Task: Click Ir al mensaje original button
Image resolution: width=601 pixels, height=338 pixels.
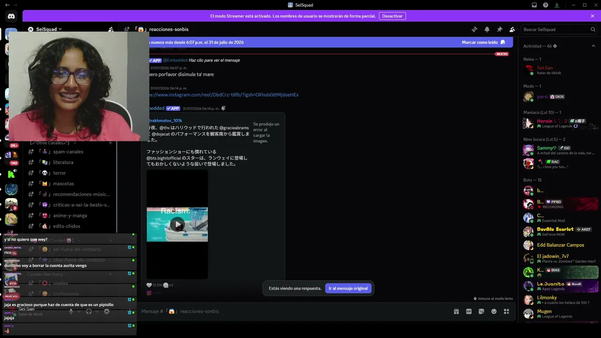Action: (x=348, y=288)
